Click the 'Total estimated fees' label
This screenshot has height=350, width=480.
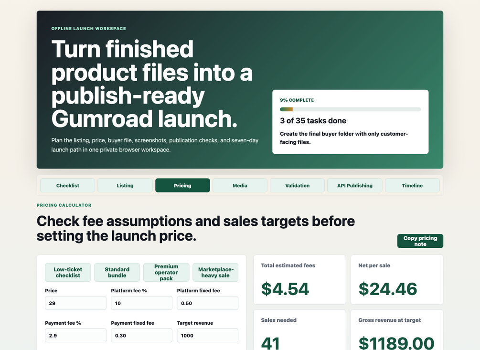[288, 265]
